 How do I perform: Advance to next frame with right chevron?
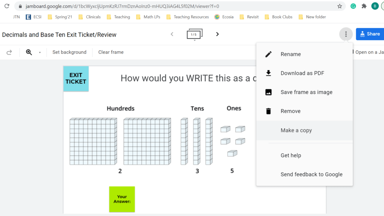[x=217, y=34]
